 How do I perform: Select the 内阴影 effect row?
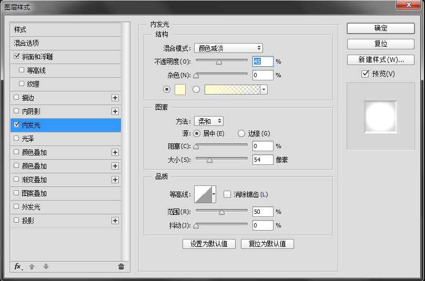point(66,111)
